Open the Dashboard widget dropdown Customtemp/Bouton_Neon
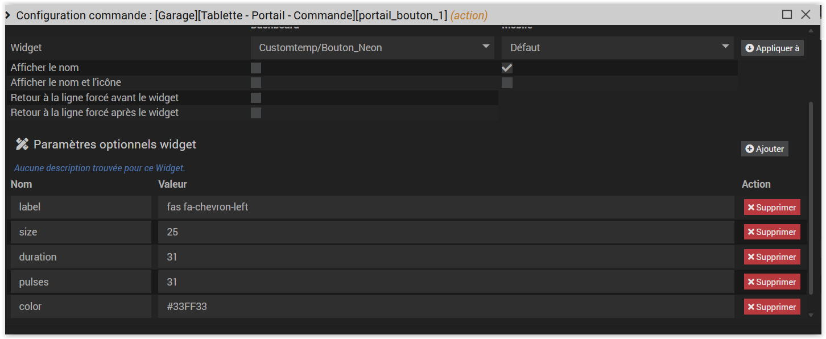This screenshot has height=339, width=826. (x=373, y=48)
